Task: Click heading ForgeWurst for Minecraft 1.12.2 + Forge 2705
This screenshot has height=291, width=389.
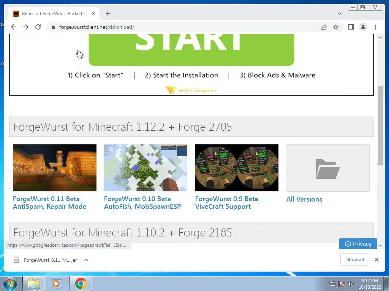Action: click(123, 127)
